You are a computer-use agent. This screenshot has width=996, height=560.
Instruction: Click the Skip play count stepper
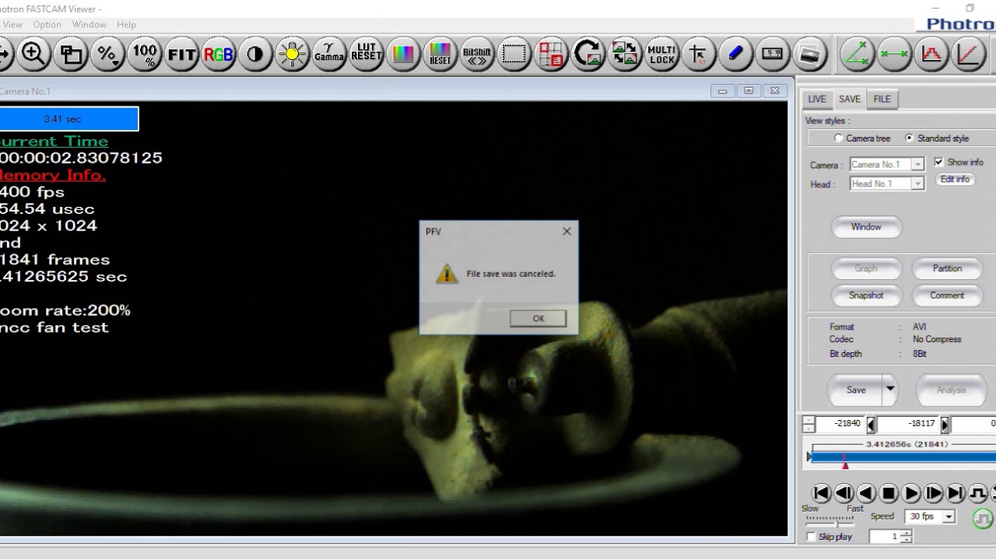pyautogui.click(x=907, y=537)
